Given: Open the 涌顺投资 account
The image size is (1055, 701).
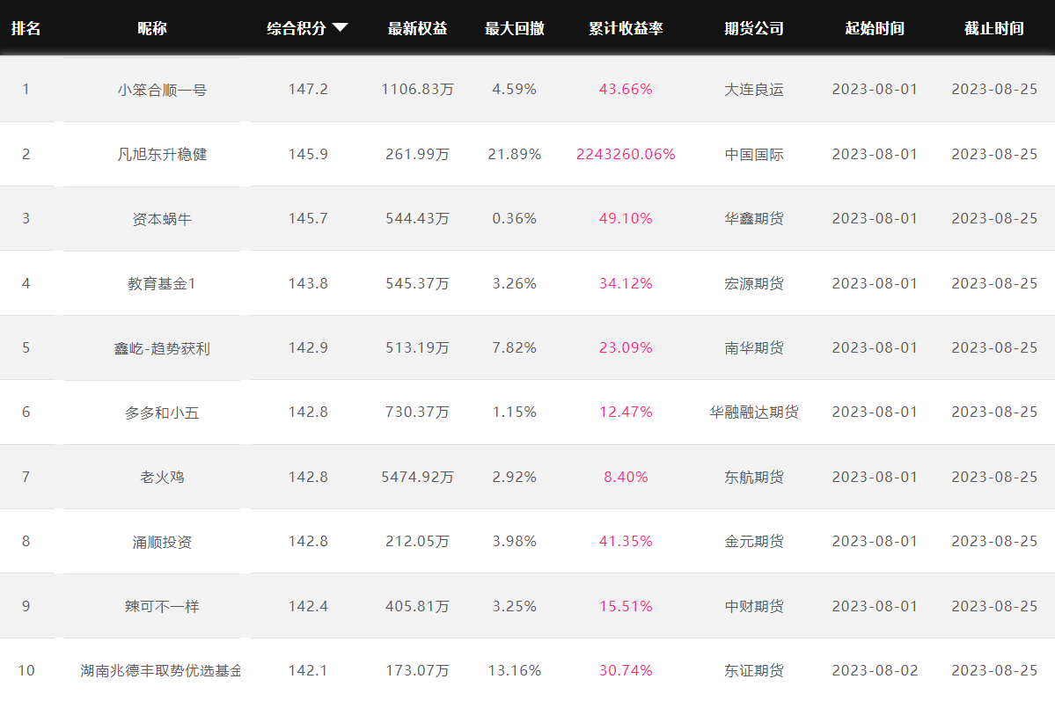Looking at the screenshot, I should click(162, 542).
